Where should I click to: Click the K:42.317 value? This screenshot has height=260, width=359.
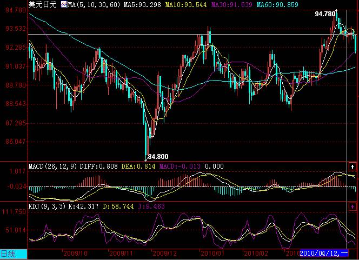click(83, 206)
